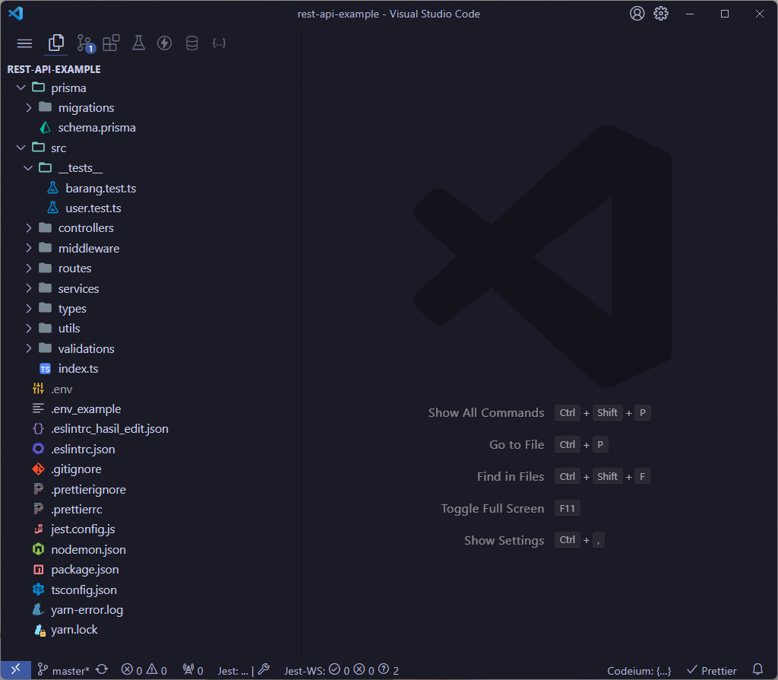Open the notifications bell
The height and width of the screenshot is (680, 778).
pos(757,670)
